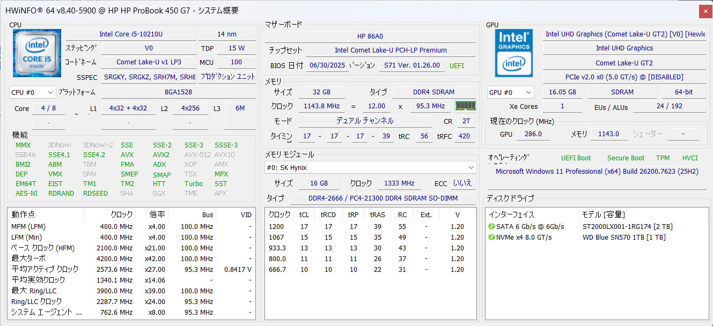Image resolution: width=713 pixels, height=326 pixels.
Task: Open the GPU #0 selector dropdown
Action: (x=510, y=92)
